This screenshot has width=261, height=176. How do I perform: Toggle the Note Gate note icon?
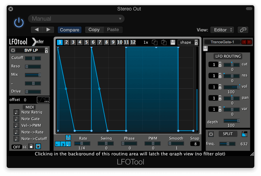tap(16, 119)
